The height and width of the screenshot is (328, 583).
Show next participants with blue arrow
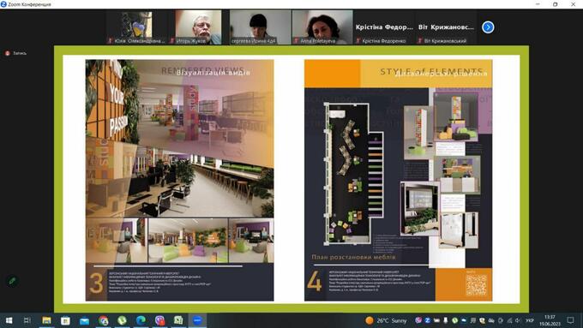click(x=488, y=27)
